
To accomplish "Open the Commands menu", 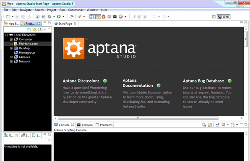I will point(76,10).
